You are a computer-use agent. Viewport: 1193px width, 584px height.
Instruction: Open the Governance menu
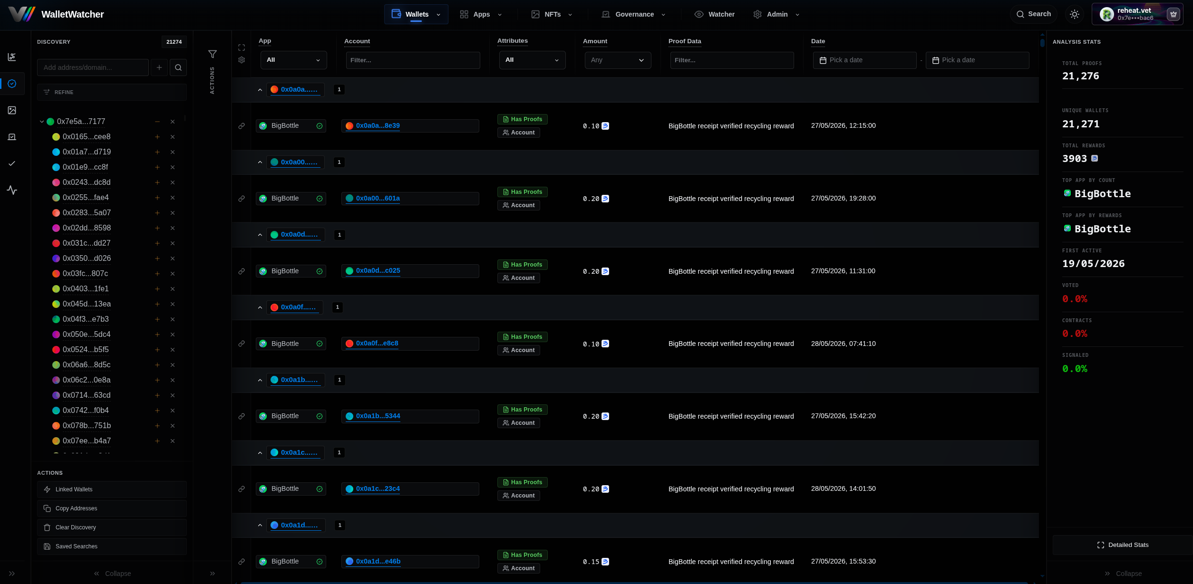pos(633,14)
